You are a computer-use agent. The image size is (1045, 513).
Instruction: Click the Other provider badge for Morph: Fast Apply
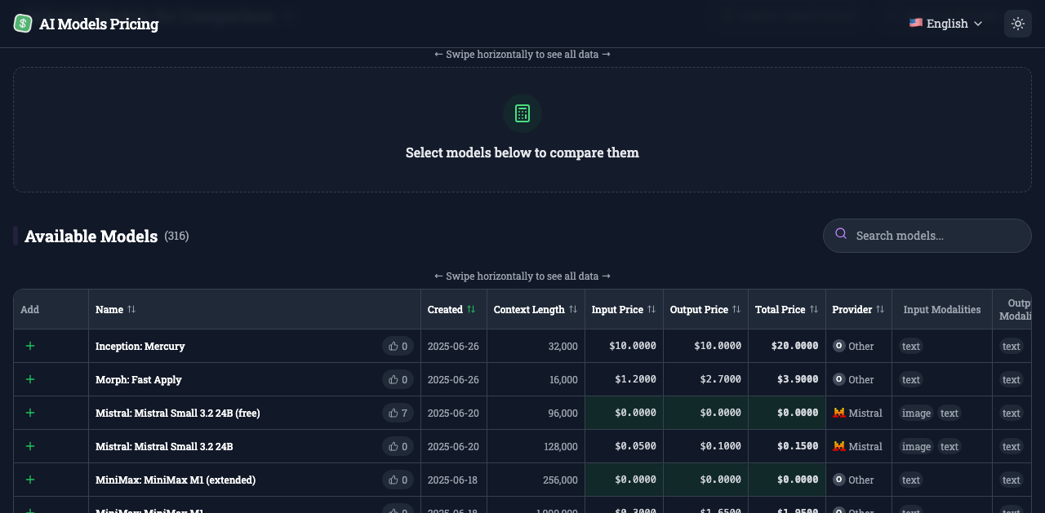tap(853, 379)
